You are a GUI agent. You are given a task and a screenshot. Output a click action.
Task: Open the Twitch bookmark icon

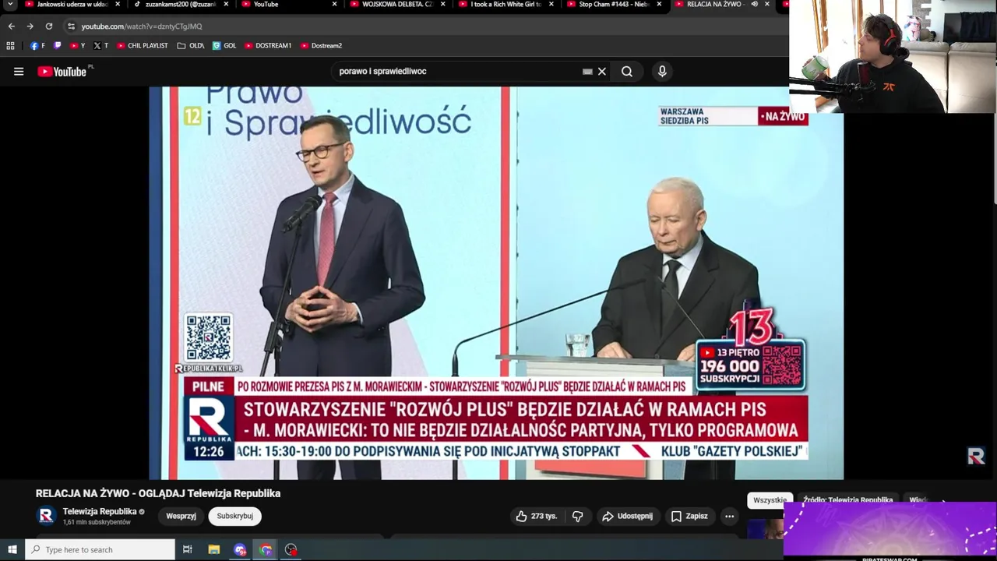click(x=58, y=46)
